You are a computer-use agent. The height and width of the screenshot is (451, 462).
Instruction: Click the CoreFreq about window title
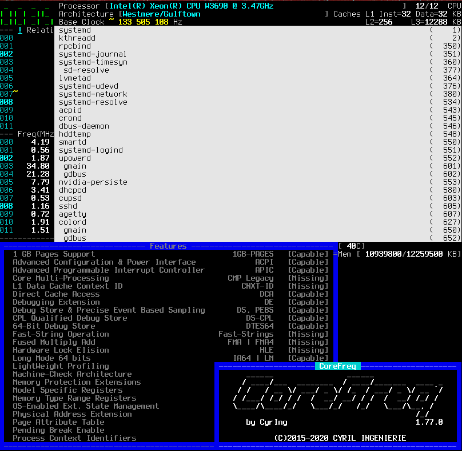point(338,366)
